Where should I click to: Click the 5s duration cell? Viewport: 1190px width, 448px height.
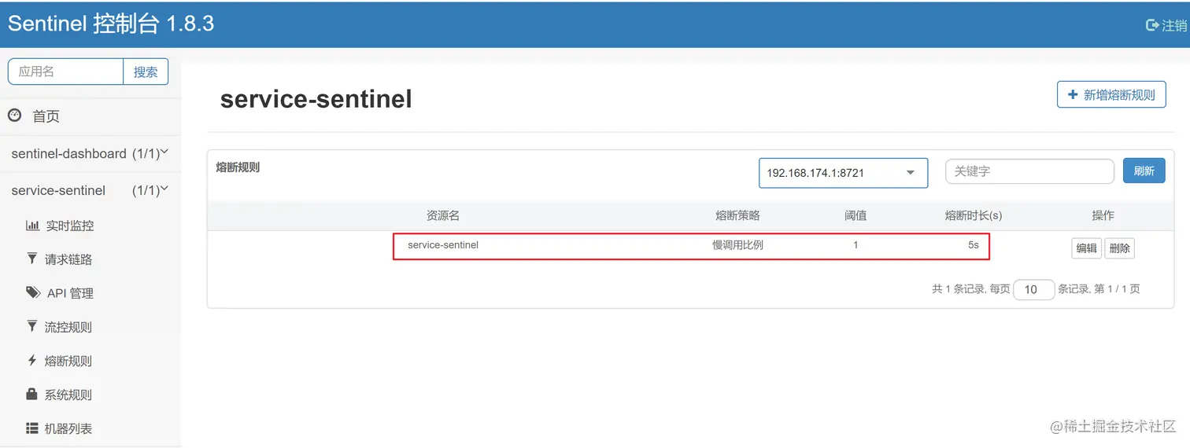tap(974, 245)
